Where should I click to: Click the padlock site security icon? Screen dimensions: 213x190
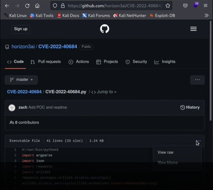(x=63, y=6)
